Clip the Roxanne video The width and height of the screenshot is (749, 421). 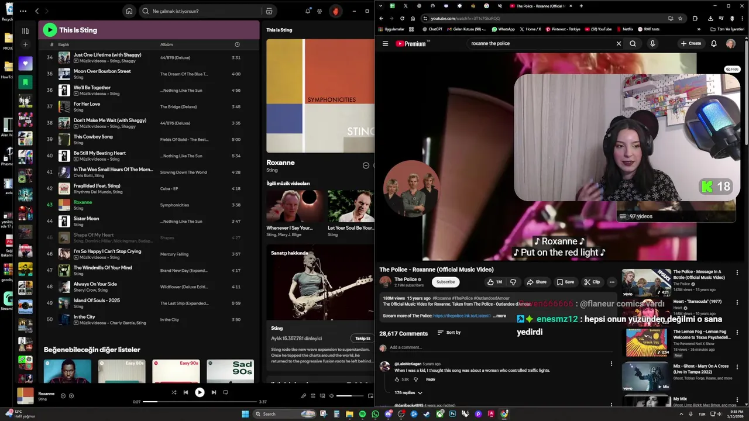click(x=592, y=282)
